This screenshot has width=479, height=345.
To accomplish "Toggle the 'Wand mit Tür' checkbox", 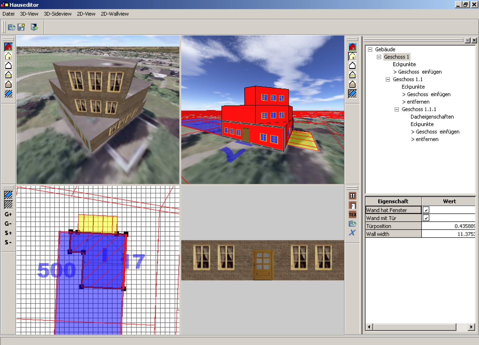I will (426, 218).
